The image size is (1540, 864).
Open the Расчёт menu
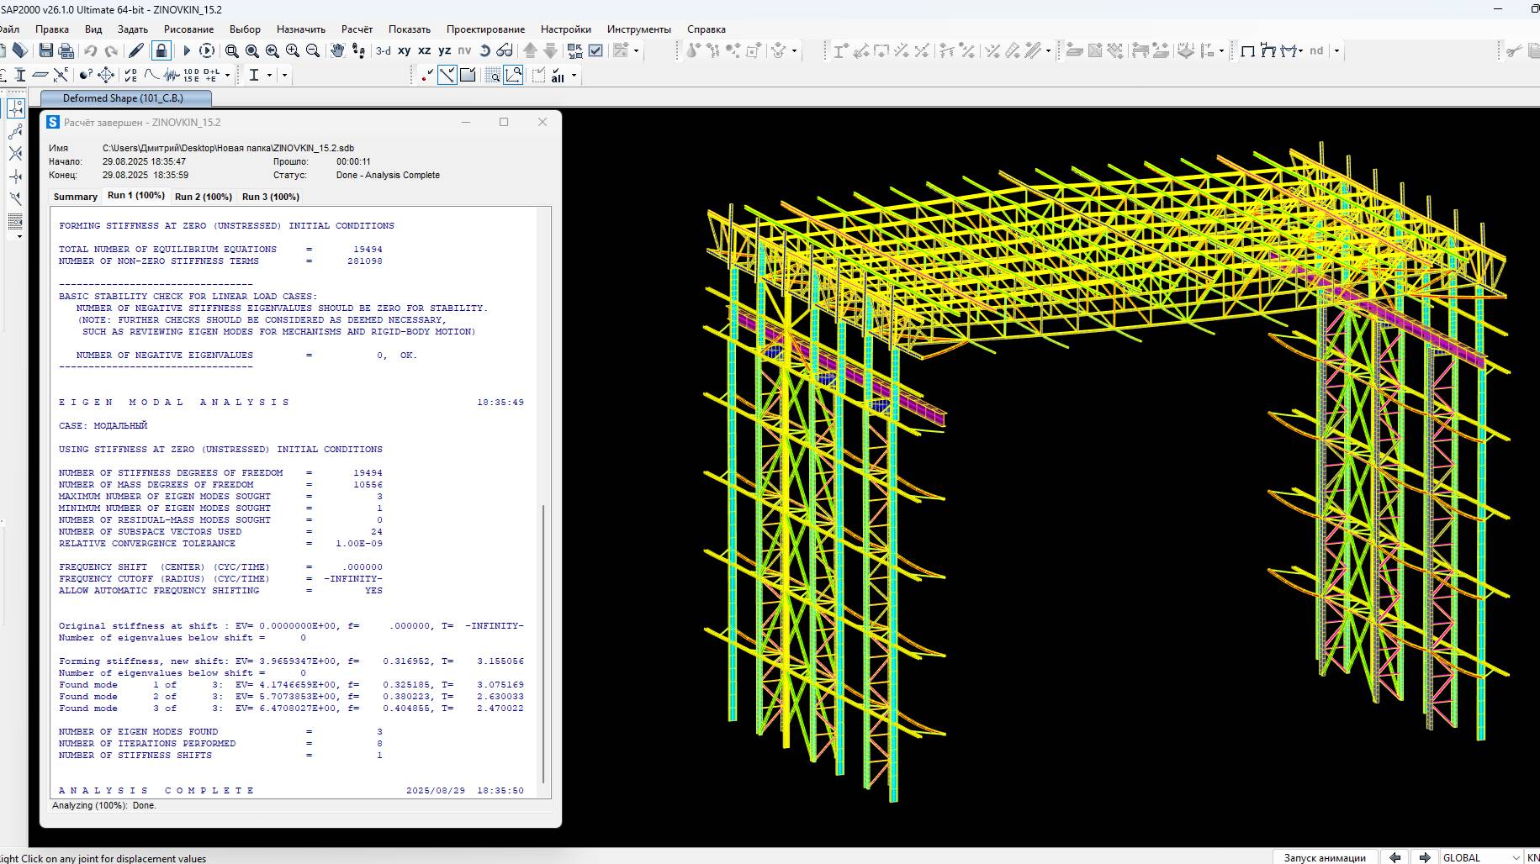(x=357, y=29)
